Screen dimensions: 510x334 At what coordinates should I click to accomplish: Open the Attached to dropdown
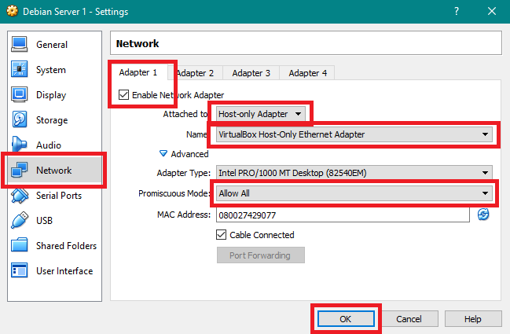tap(261, 114)
